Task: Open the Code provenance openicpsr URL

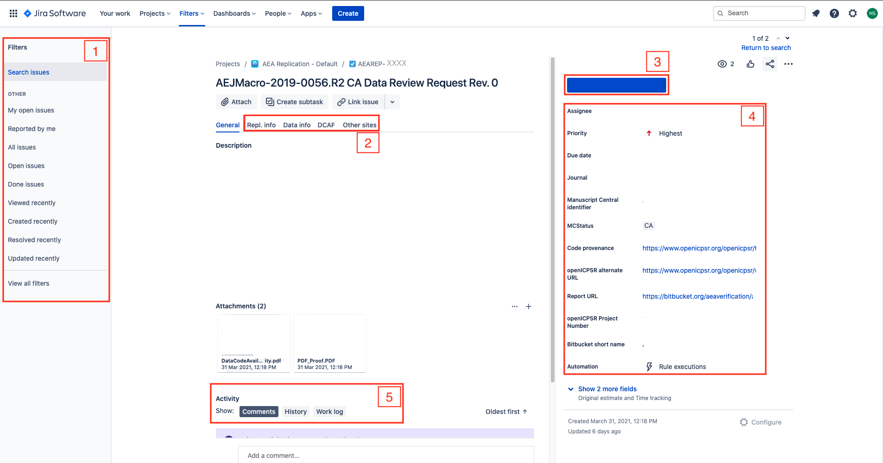Action: (x=699, y=248)
